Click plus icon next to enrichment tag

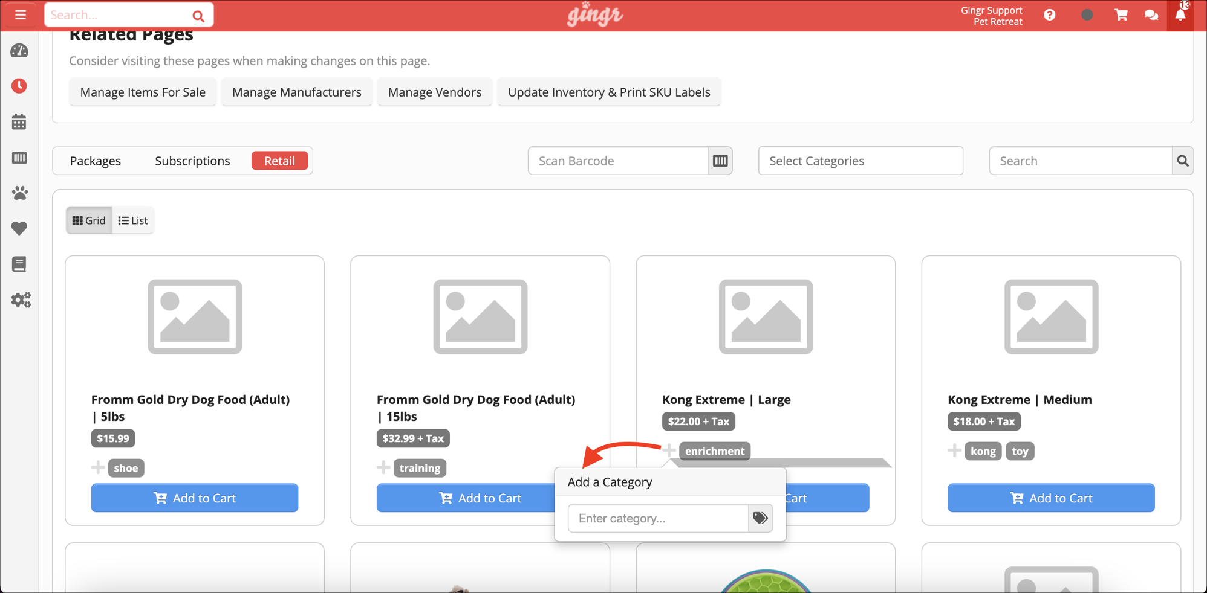tap(669, 450)
